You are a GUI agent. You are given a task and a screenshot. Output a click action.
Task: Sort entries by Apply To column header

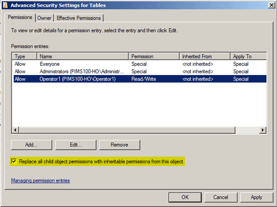point(249,56)
